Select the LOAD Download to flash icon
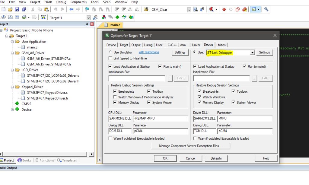309x185 pixels. point(43,17)
